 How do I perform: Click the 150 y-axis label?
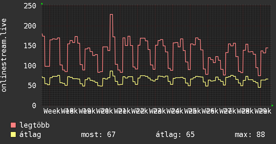pos(30,46)
